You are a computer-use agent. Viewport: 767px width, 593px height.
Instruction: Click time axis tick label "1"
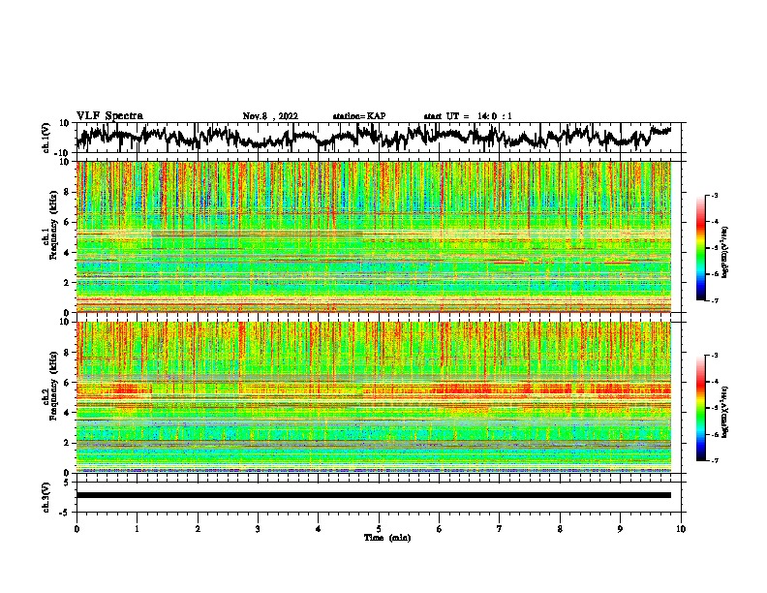[x=137, y=529]
